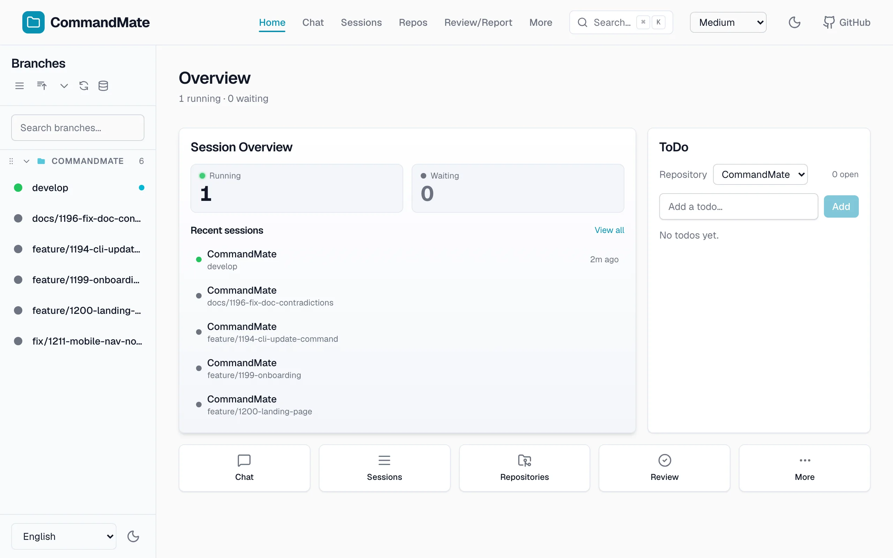This screenshot has height=558, width=893.
Task: Open the Repos nav tab
Action: coord(413,23)
